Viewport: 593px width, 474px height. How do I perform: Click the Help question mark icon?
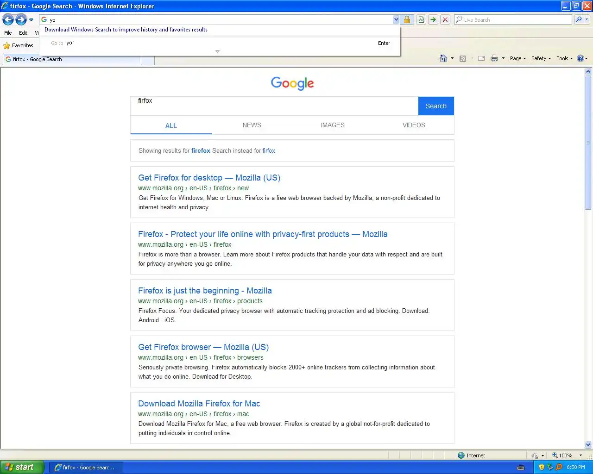(x=580, y=58)
